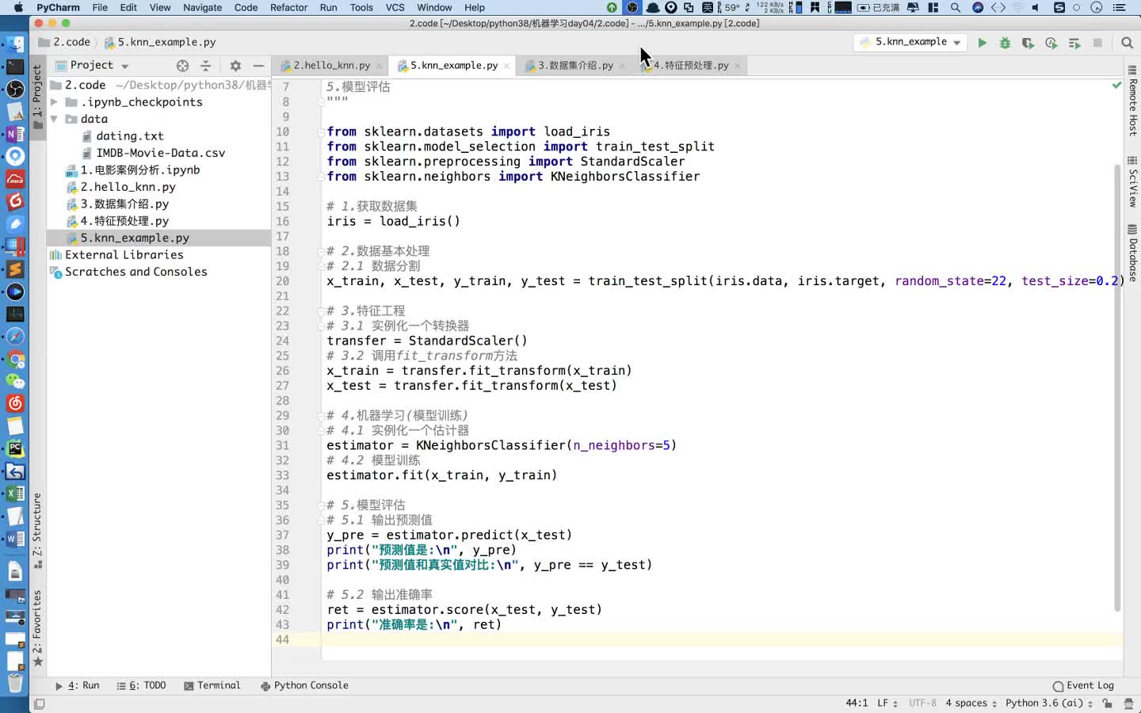
Task: Start debugging with the bug icon
Action: (1005, 43)
